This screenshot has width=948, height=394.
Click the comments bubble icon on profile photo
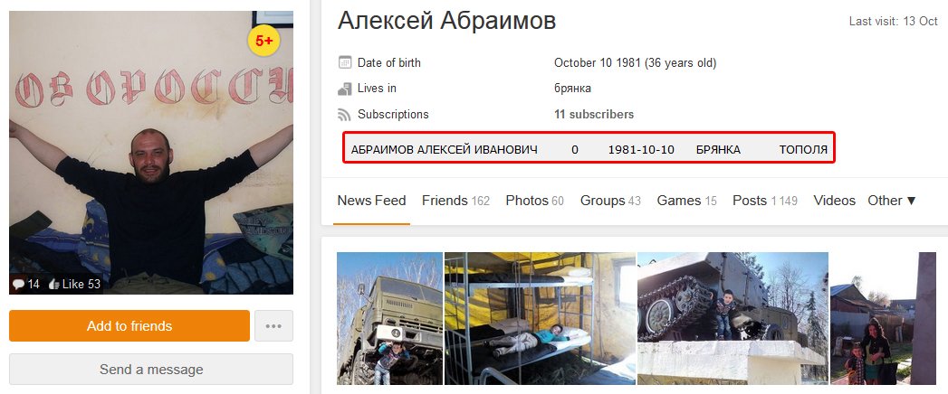(x=19, y=284)
